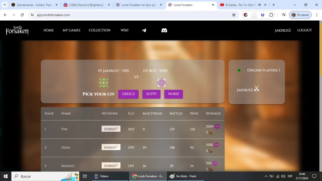Click the Koinos network badge for Tyr
This screenshot has height=181, width=322.
(x=111, y=129)
